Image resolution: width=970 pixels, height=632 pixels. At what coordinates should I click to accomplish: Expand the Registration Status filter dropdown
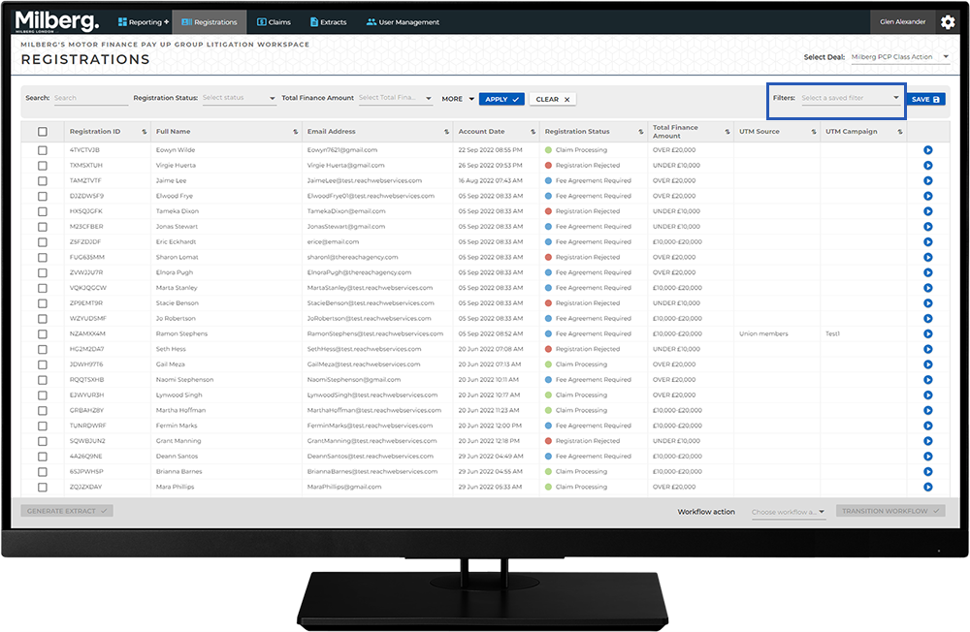239,98
